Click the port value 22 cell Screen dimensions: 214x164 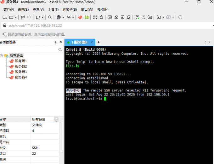(x=45, y=154)
